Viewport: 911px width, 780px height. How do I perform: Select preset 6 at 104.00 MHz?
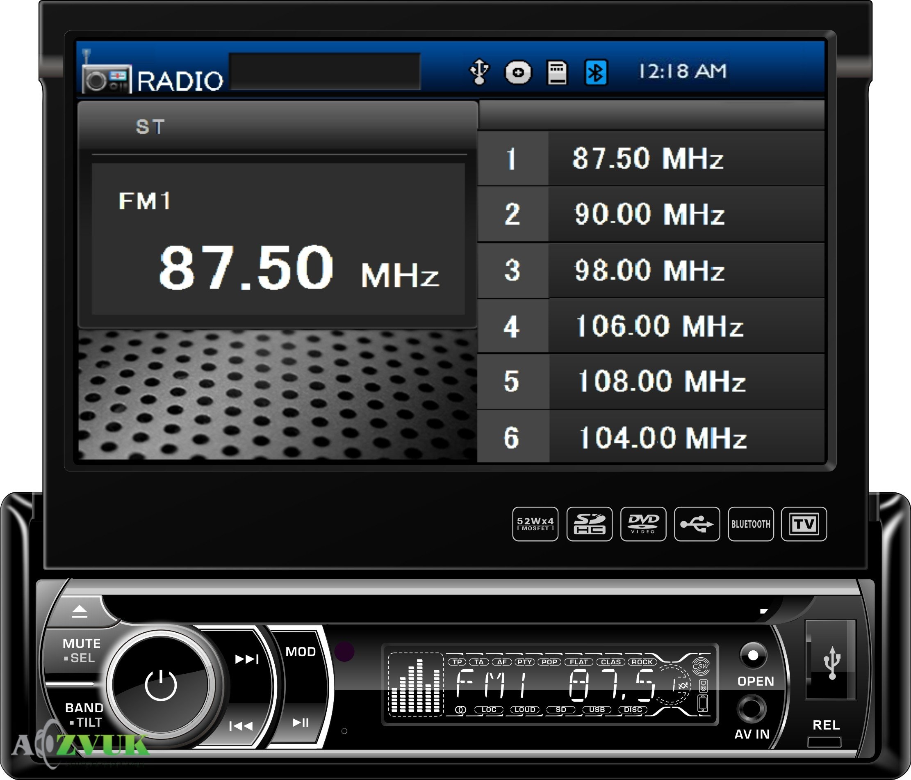[x=651, y=437]
